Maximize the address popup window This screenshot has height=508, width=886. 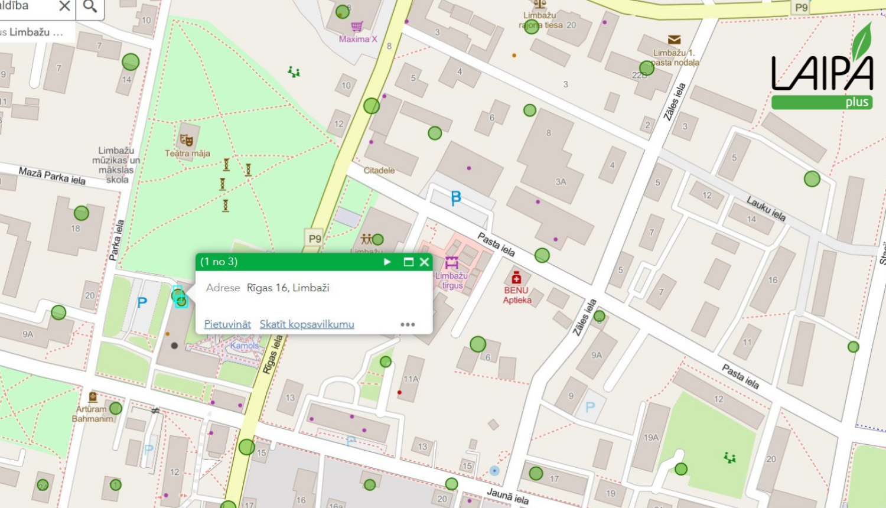(x=408, y=262)
